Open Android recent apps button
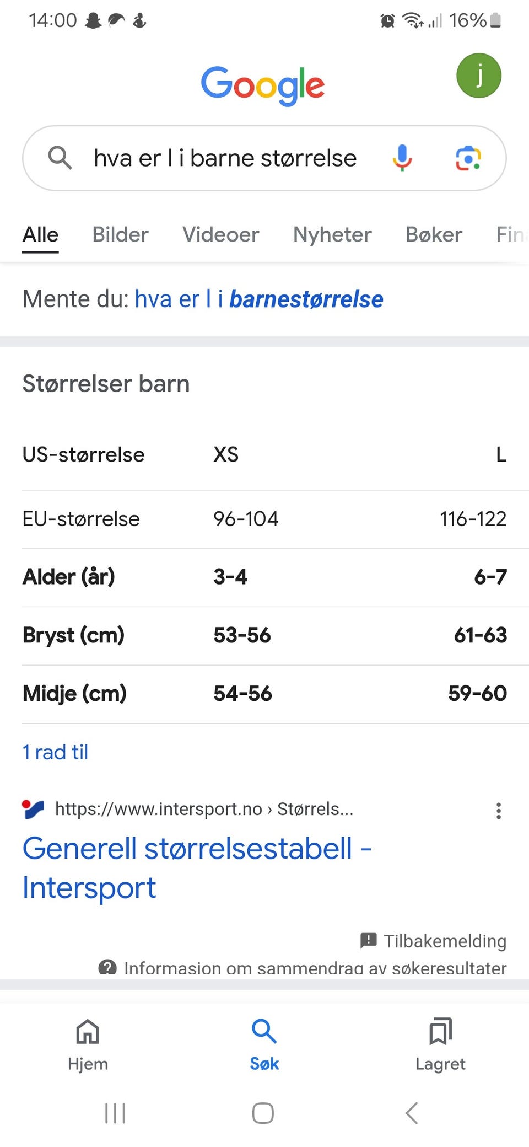This screenshot has height=1147, width=529. coord(115,1113)
